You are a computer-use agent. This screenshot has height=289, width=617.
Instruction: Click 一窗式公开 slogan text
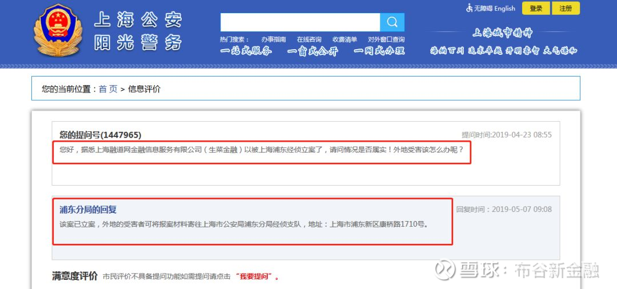pos(312,51)
